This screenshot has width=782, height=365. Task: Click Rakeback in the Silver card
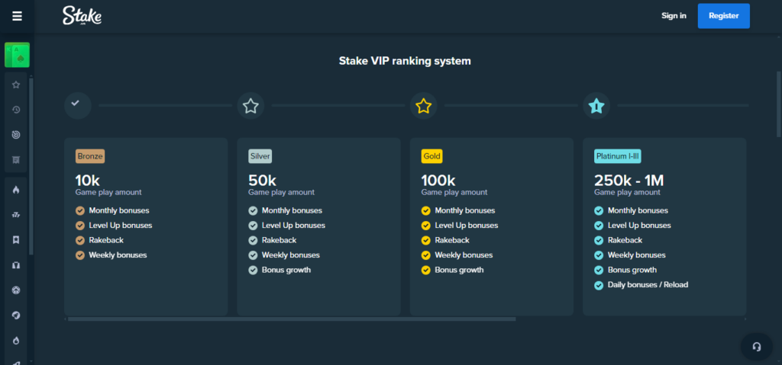pyautogui.click(x=280, y=241)
